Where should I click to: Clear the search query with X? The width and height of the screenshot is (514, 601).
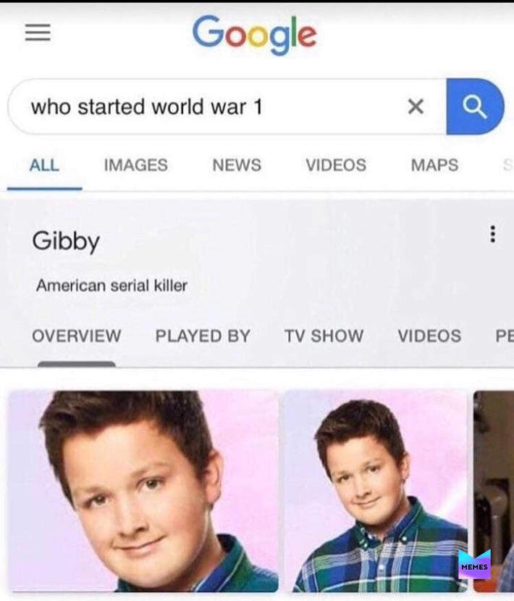416,107
